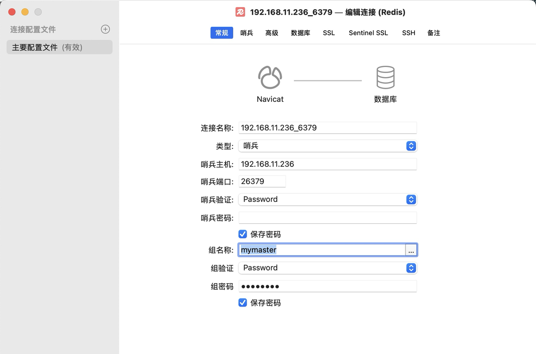Switch to the SSH tab
536x354 pixels.
coord(408,33)
